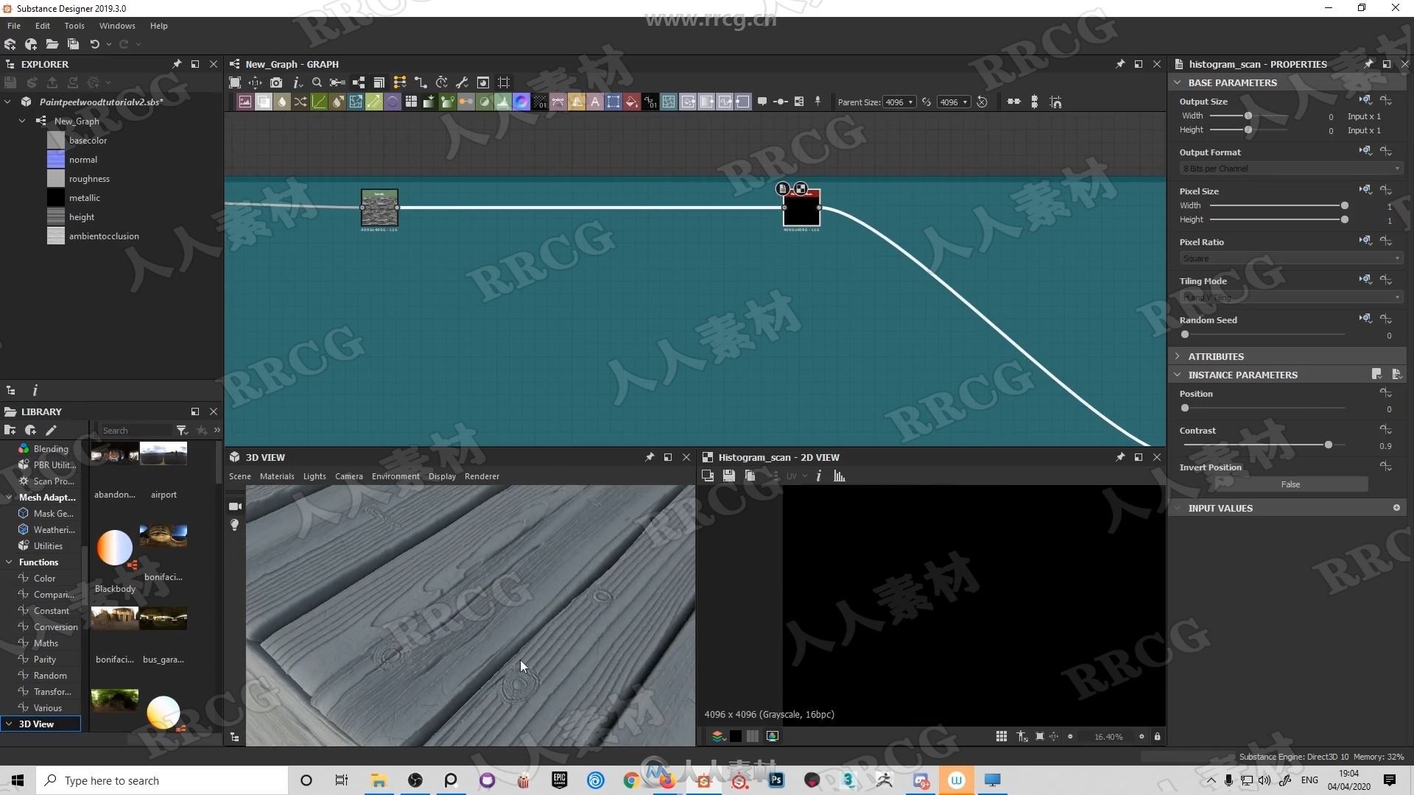The width and height of the screenshot is (1414, 795).
Task: Click the 3D view camera icon
Action: (235, 506)
